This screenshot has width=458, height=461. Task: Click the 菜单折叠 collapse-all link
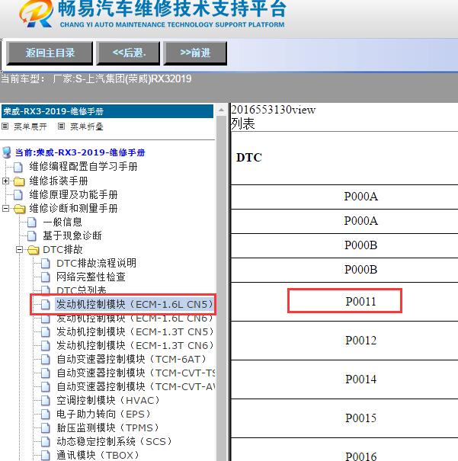tap(87, 126)
